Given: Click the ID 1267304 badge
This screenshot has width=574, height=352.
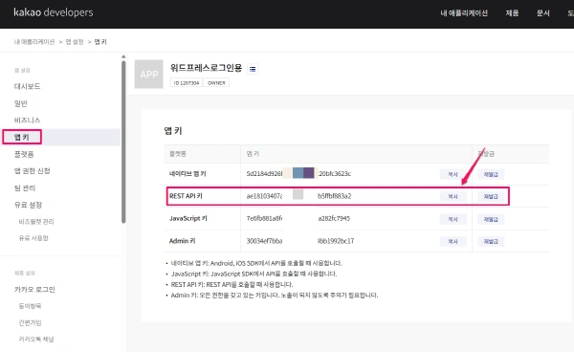Looking at the screenshot, I should pos(187,83).
